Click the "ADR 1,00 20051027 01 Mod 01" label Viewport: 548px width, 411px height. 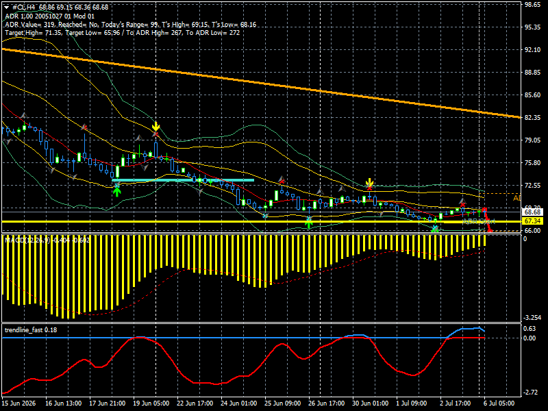click(x=49, y=16)
